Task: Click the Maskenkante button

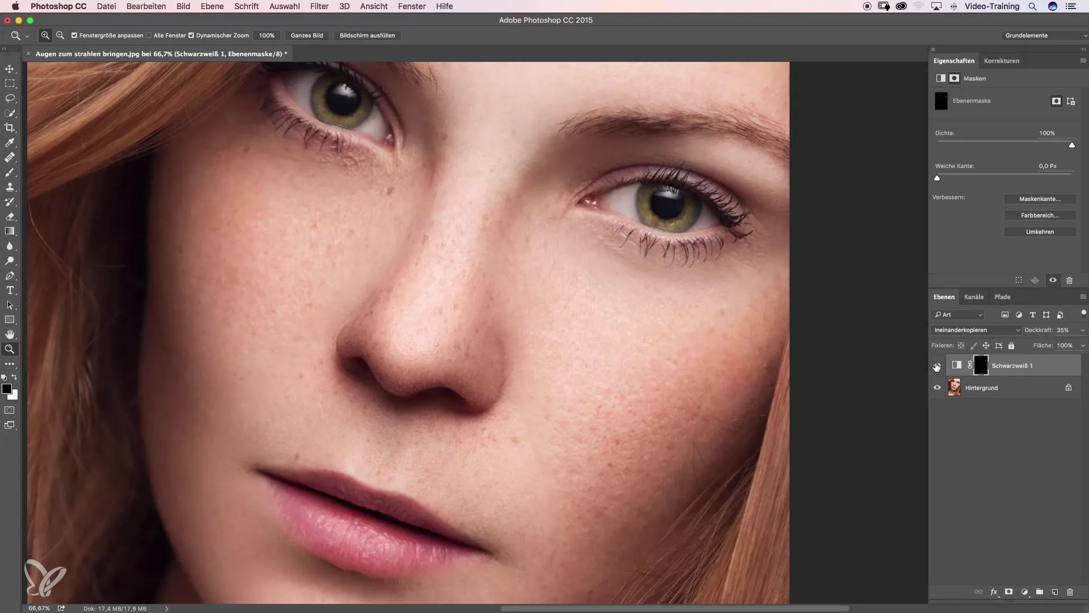Action: pos(1040,199)
